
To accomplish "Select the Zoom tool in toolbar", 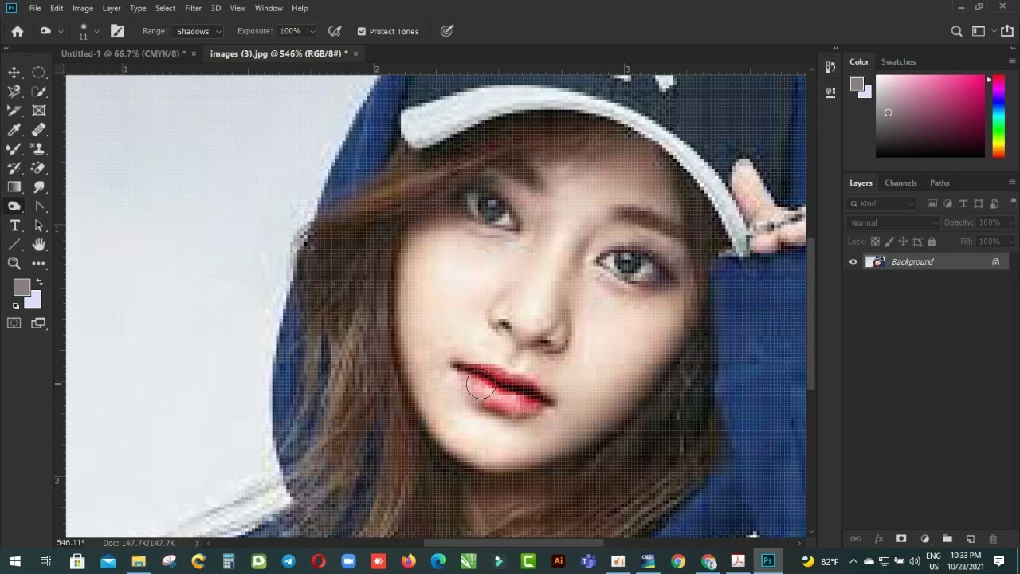I will (14, 264).
